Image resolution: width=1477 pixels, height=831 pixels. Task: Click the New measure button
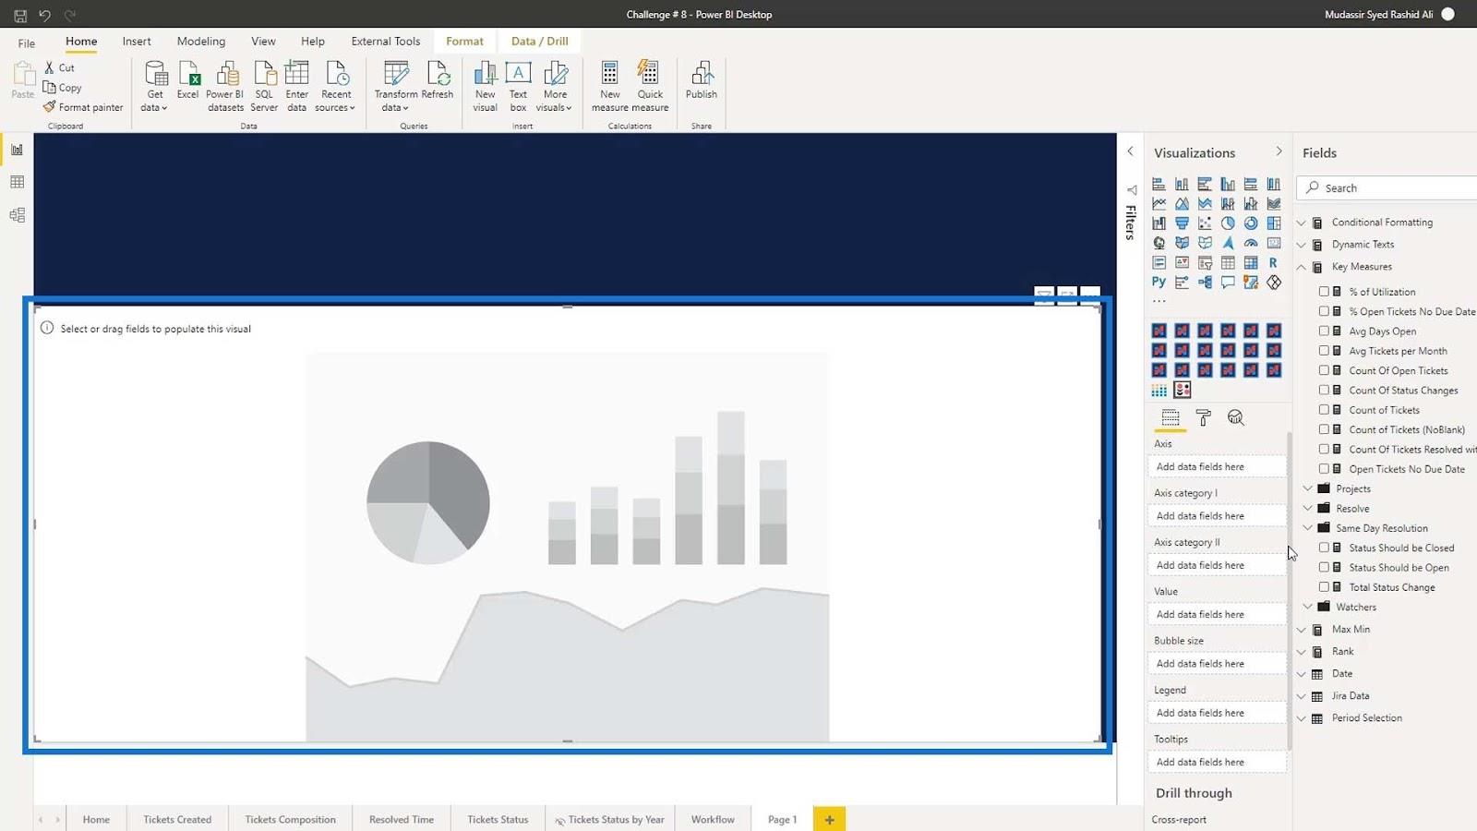609,86
